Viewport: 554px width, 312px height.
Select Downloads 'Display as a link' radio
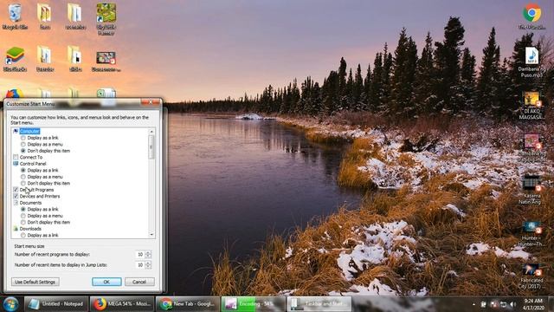coord(23,235)
